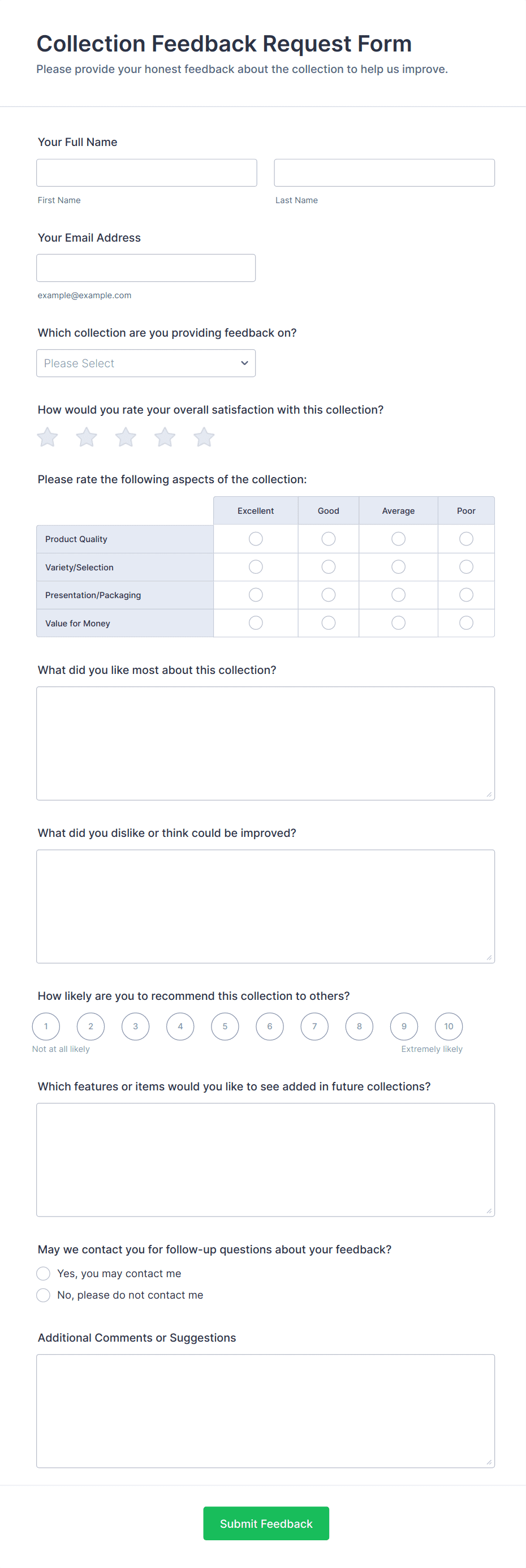The width and height of the screenshot is (526, 1568).
Task: Click the first satisfaction rating star
Action: tap(48, 437)
